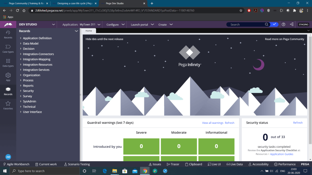Expand User Interface category
This screenshot has width=312, height=175.
21,112
